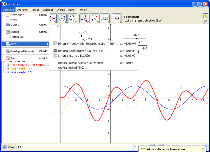Image resolution: width=210 pixels, height=152 pixels.
Task: Select the Slider a=2 tool
Action: tap(105, 18)
